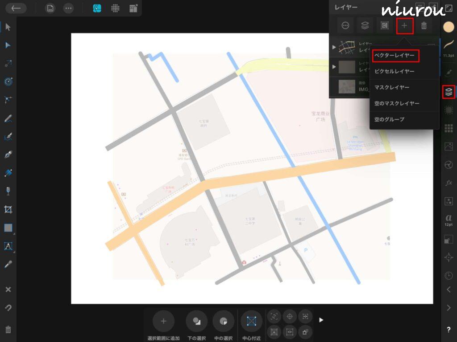Toggle 中の選択 option
The image size is (457, 342).
[x=224, y=321]
